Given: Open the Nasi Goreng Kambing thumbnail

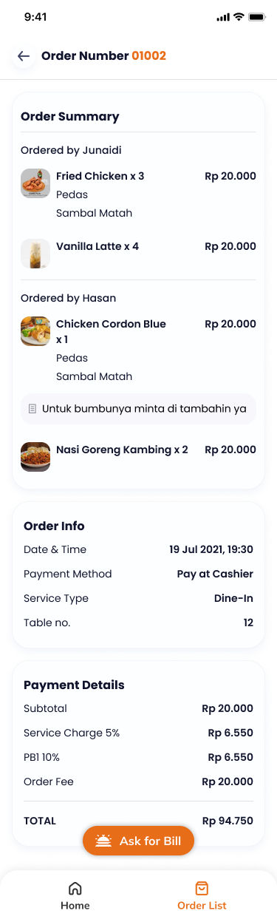Looking at the screenshot, I should [35, 457].
